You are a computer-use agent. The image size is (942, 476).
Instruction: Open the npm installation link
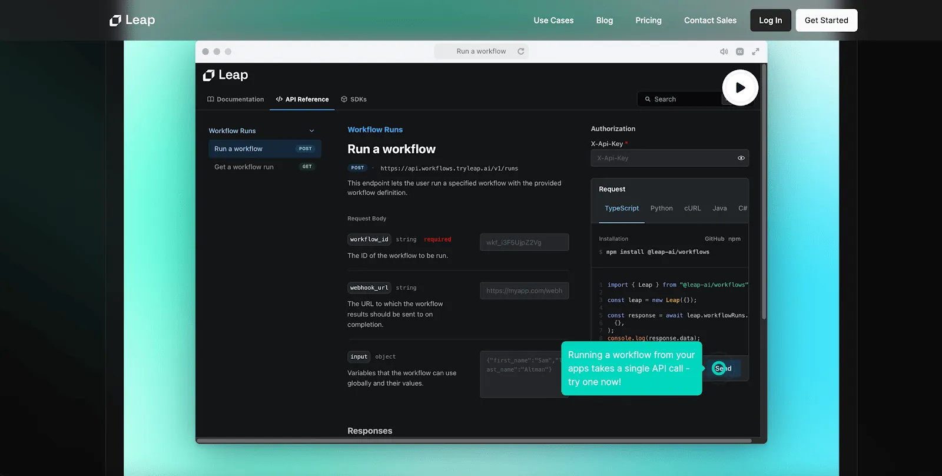click(734, 239)
